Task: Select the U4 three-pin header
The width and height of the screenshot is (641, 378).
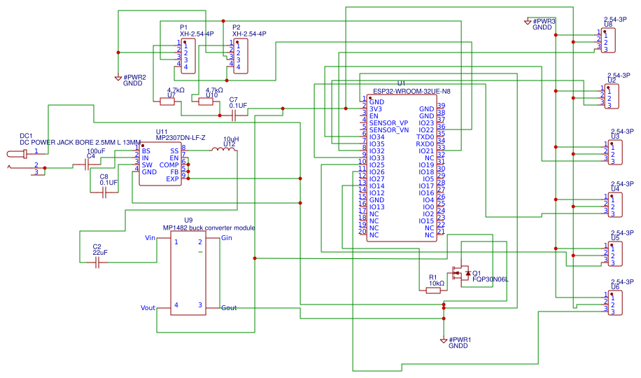Action: [615, 204]
